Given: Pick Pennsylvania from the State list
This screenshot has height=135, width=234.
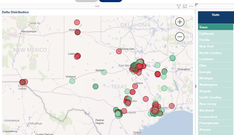Looking at the screenshot, I should pos(215,123).
